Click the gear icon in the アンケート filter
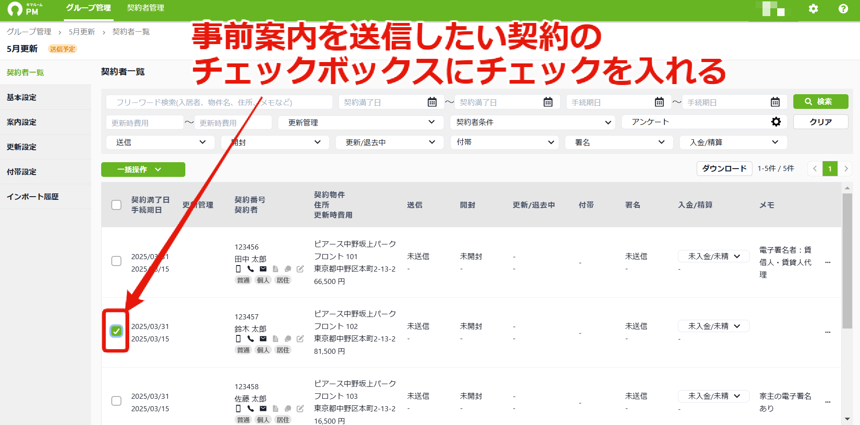Screen dimensions: 860x425 [x=776, y=122]
